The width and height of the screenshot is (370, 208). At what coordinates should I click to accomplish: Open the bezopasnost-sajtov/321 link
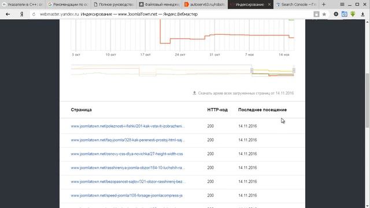pos(128,181)
